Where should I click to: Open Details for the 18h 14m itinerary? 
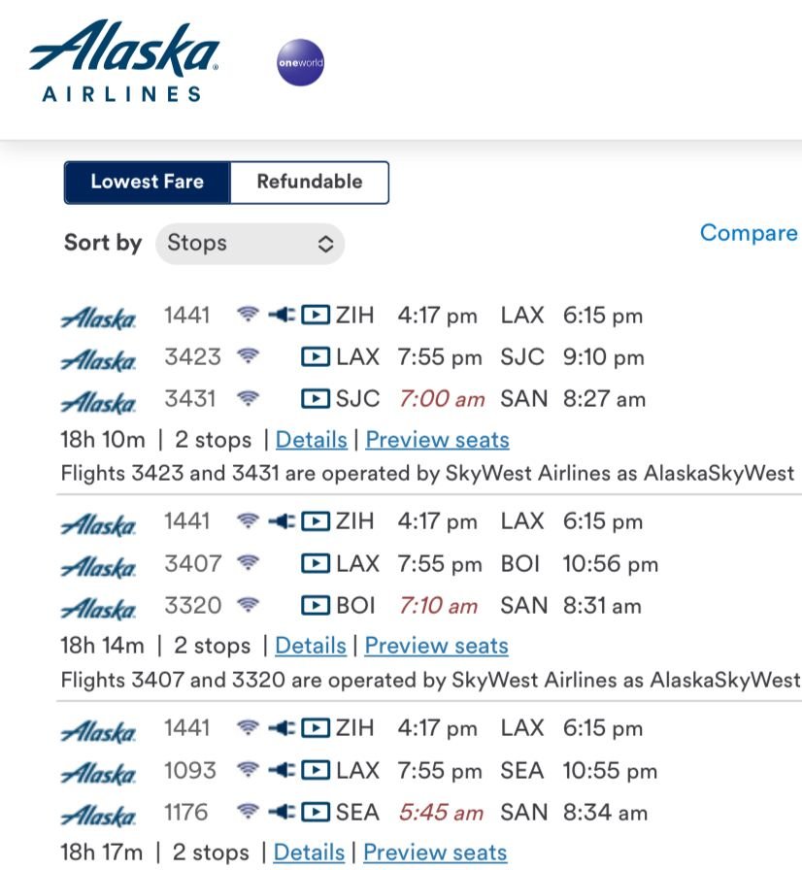pos(310,646)
